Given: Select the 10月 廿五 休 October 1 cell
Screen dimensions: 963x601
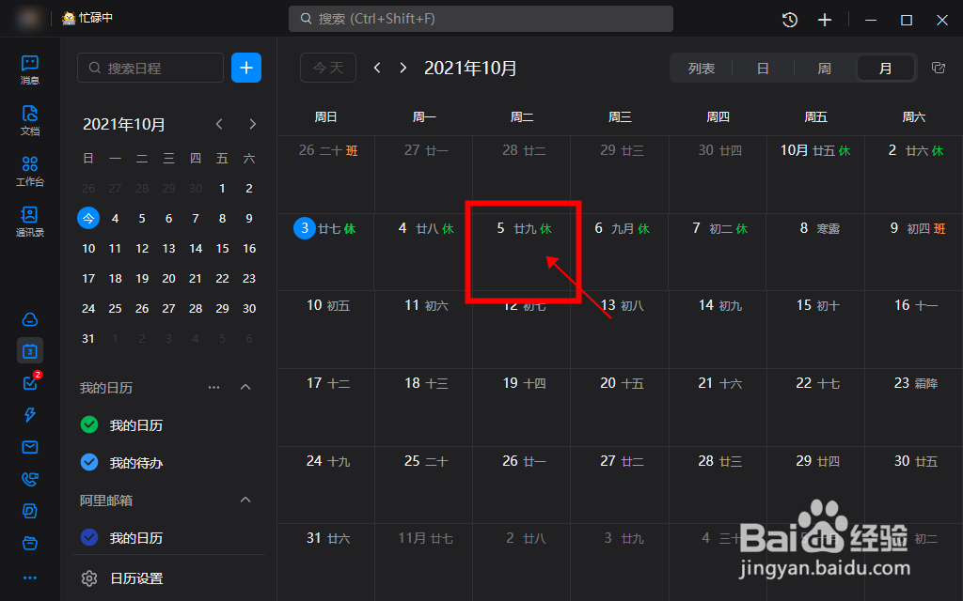Looking at the screenshot, I should (x=815, y=175).
